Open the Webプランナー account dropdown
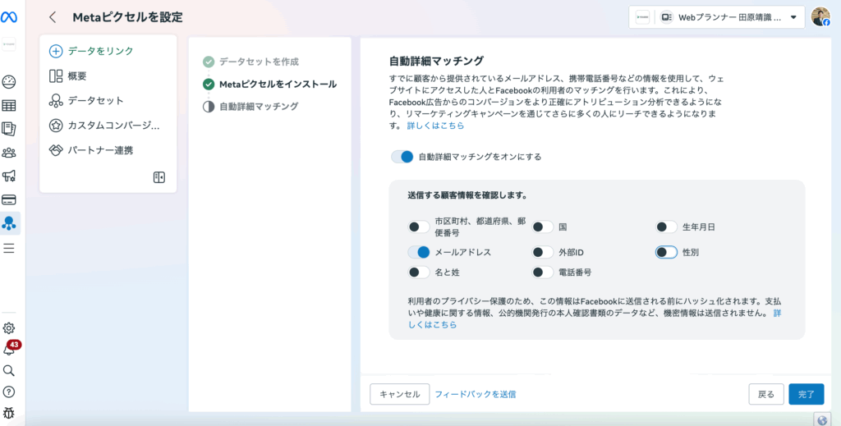This screenshot has height=426, width=841. [716, 17]
